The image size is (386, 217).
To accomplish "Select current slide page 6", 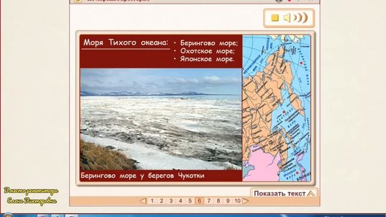I will 200,201.
